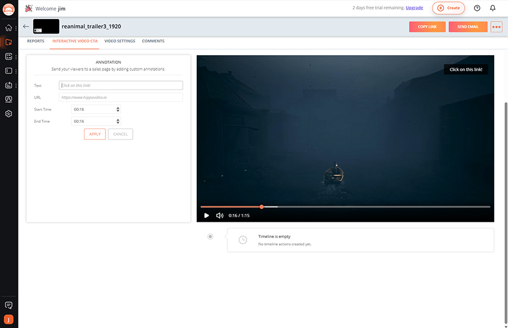The height and width of the screenshot is (328, 508).
Task: Play the video
Action: pyautogui.click(x=206, y=215)
